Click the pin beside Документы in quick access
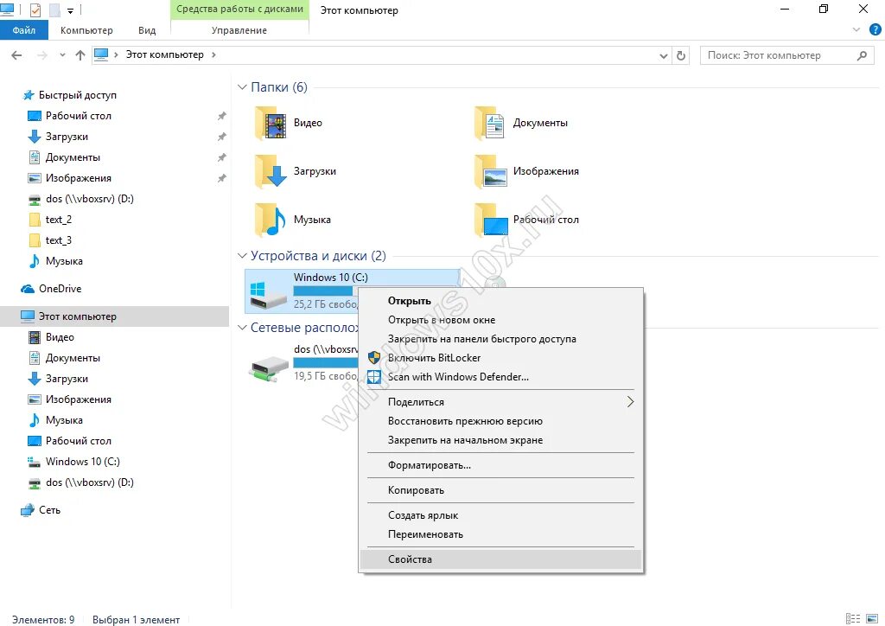The height and width of the screenshot is (626, 885). (222, 157)
